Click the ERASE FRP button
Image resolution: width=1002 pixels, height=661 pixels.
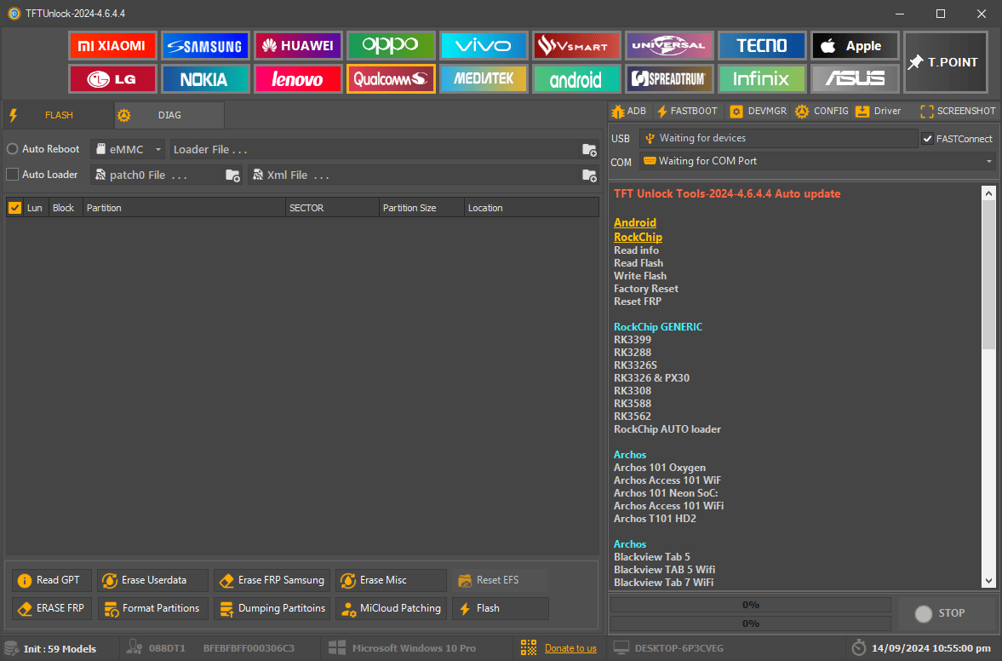click(52, 608)
